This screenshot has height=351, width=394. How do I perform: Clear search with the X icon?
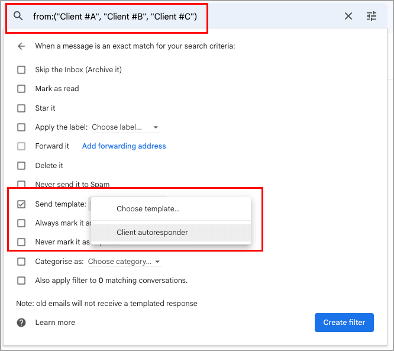pyautogui.click(x=348, y=16)
